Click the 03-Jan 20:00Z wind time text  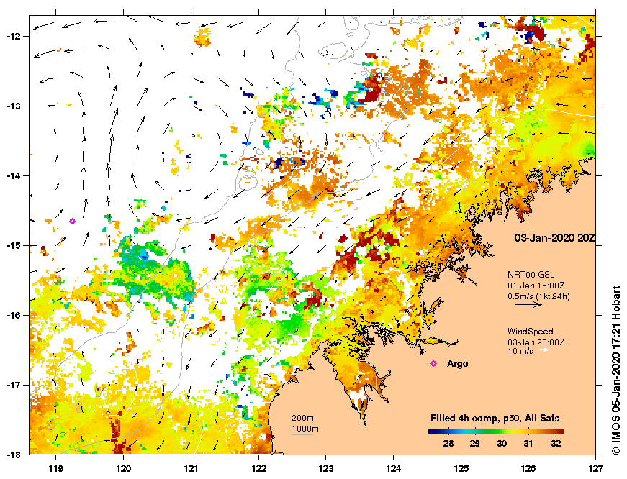click(x=536, y=342)
